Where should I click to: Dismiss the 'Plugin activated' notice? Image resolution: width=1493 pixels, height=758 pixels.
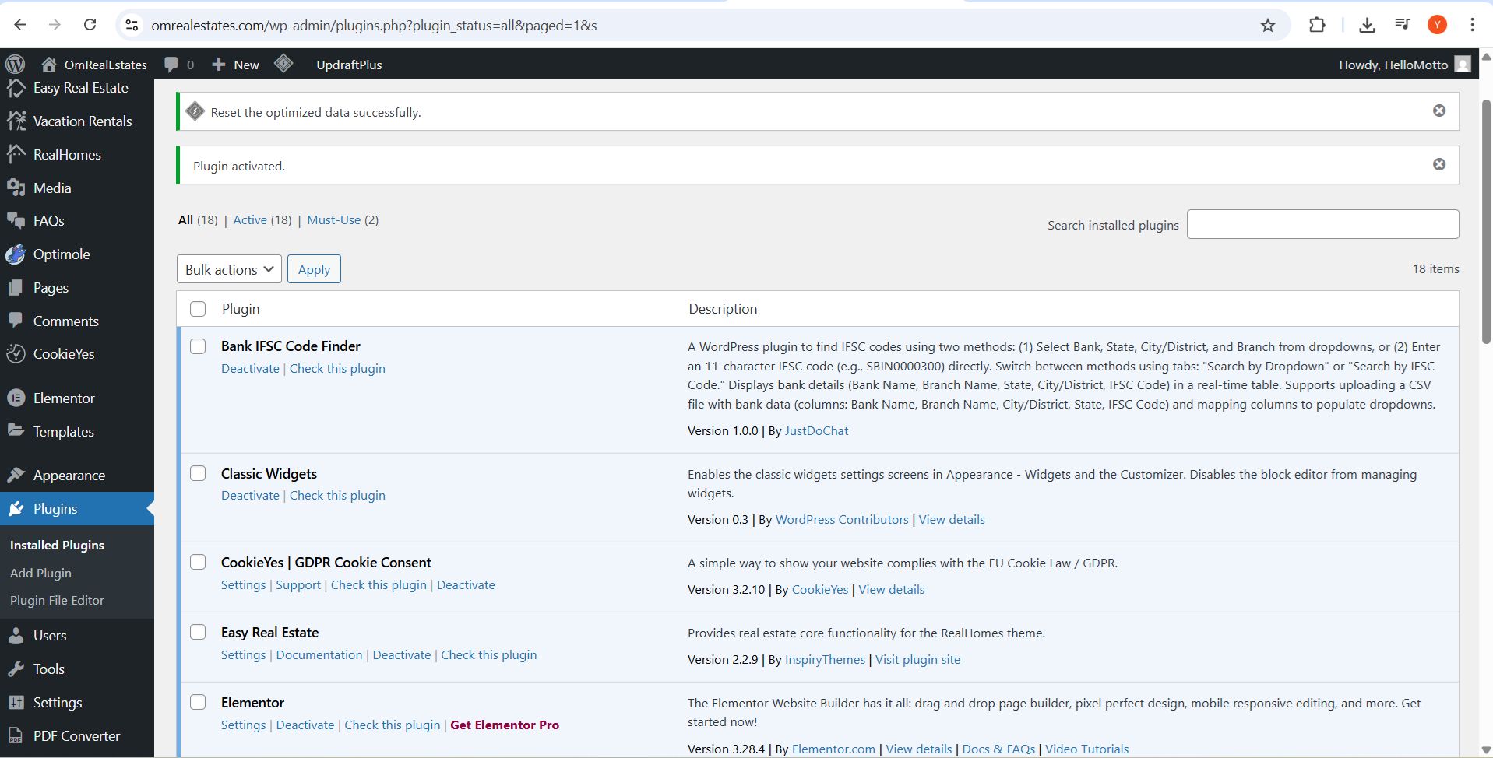point(1439,164)
